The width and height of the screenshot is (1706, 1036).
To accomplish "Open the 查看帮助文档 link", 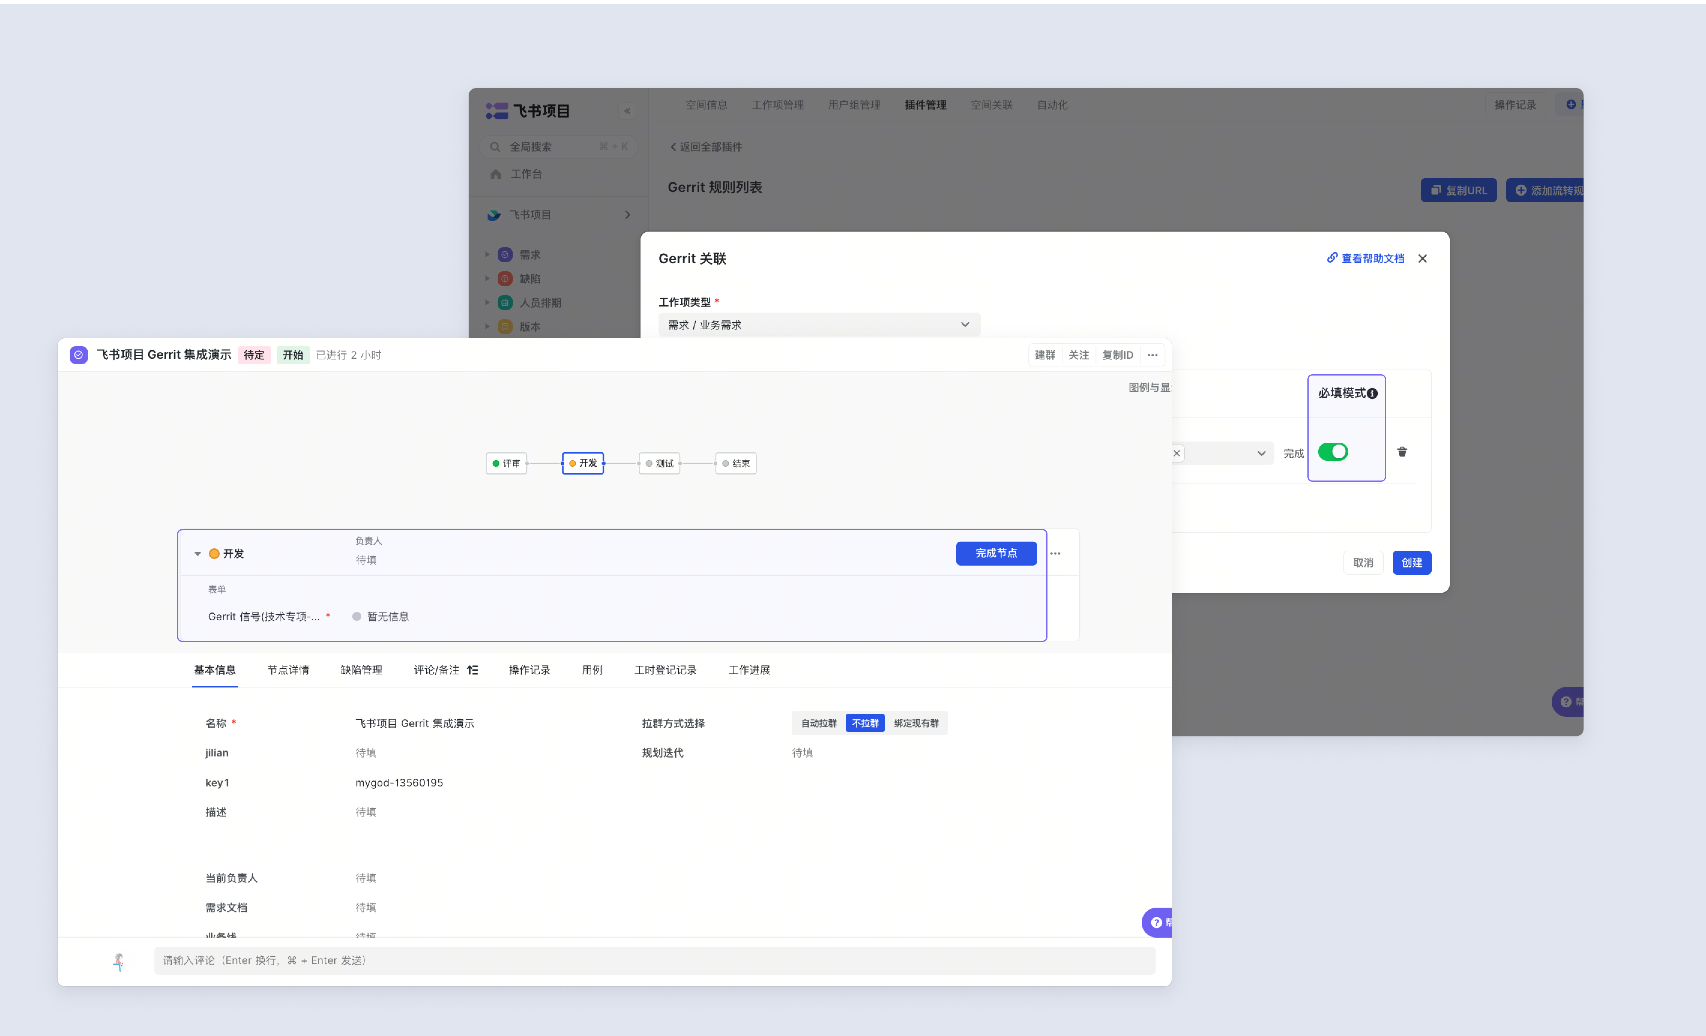I will [x=1365, y=258].
